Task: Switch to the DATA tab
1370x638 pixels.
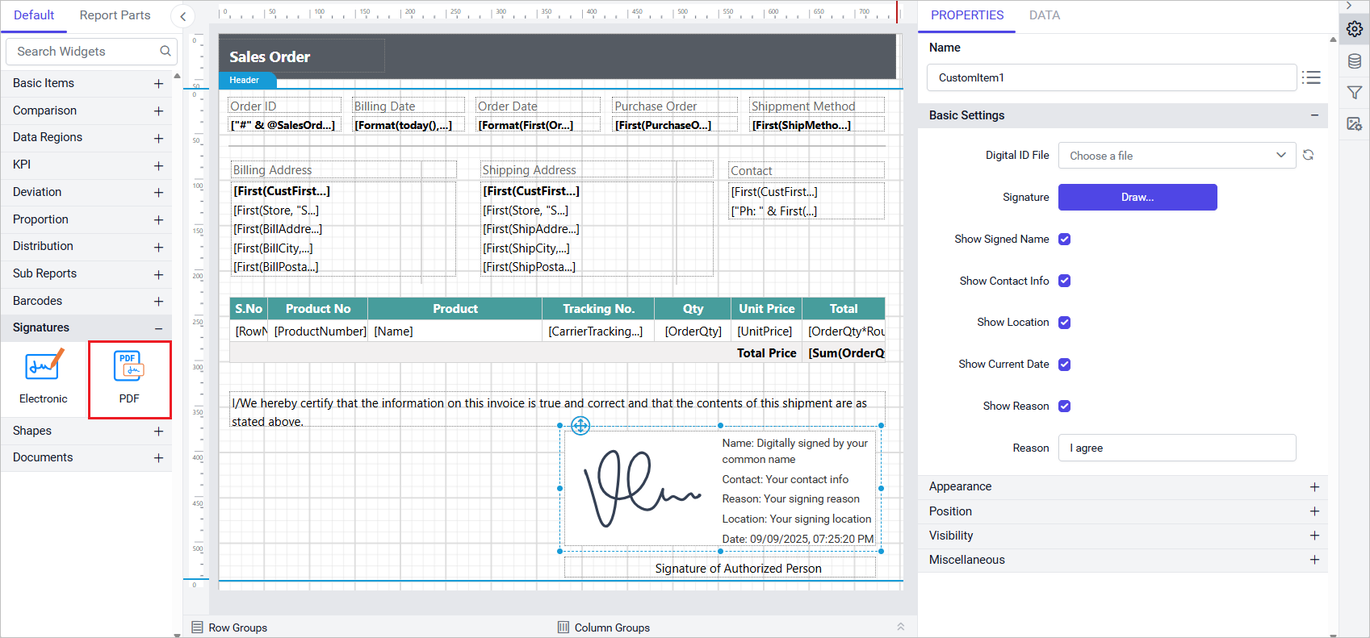Action: click(x=1045, y=15)
